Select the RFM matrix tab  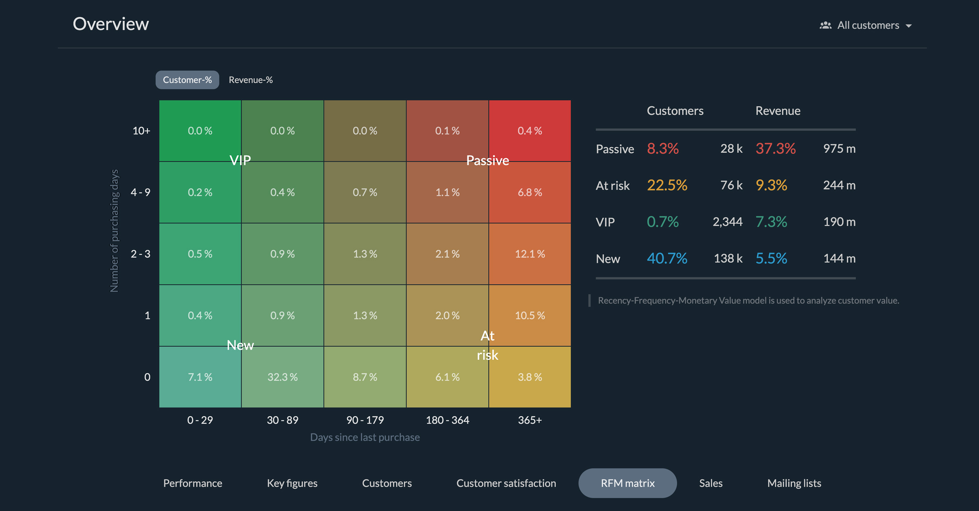627,483
